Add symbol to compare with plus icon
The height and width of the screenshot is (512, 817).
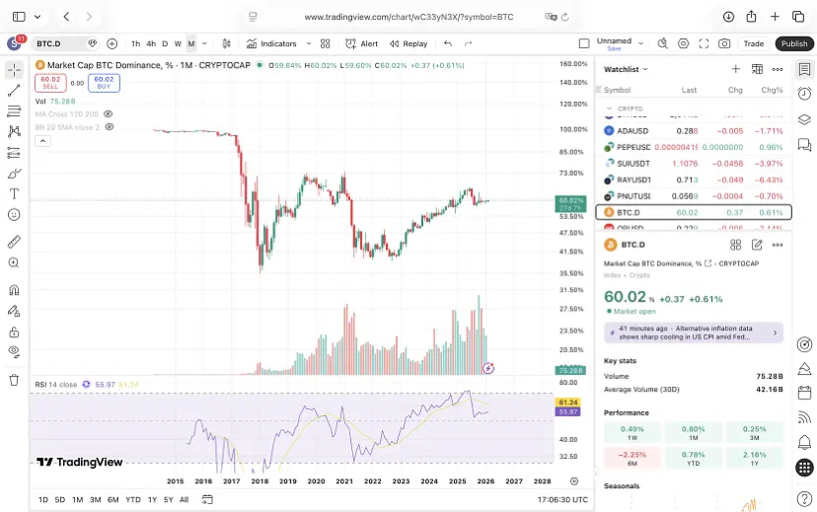tap(112, 43)
